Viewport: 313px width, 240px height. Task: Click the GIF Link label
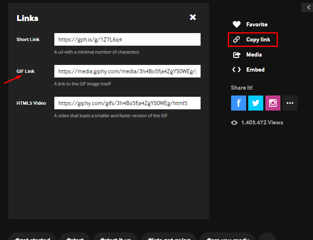(25, 71)
